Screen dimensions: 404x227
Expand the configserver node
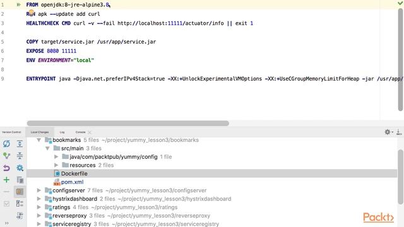[39, 190]
